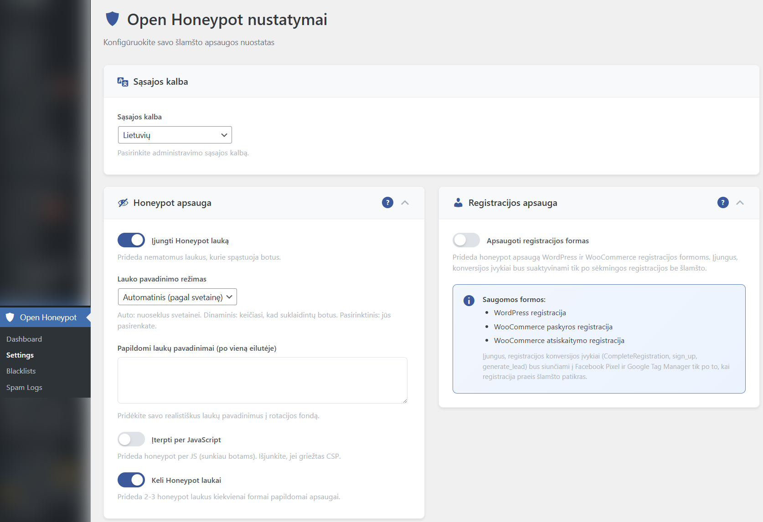Image resolution: width=763 pixels, height=522 pixels.
Task: Click the Papildomi laukų pavadinimai text area
Action: coord(262,380)
